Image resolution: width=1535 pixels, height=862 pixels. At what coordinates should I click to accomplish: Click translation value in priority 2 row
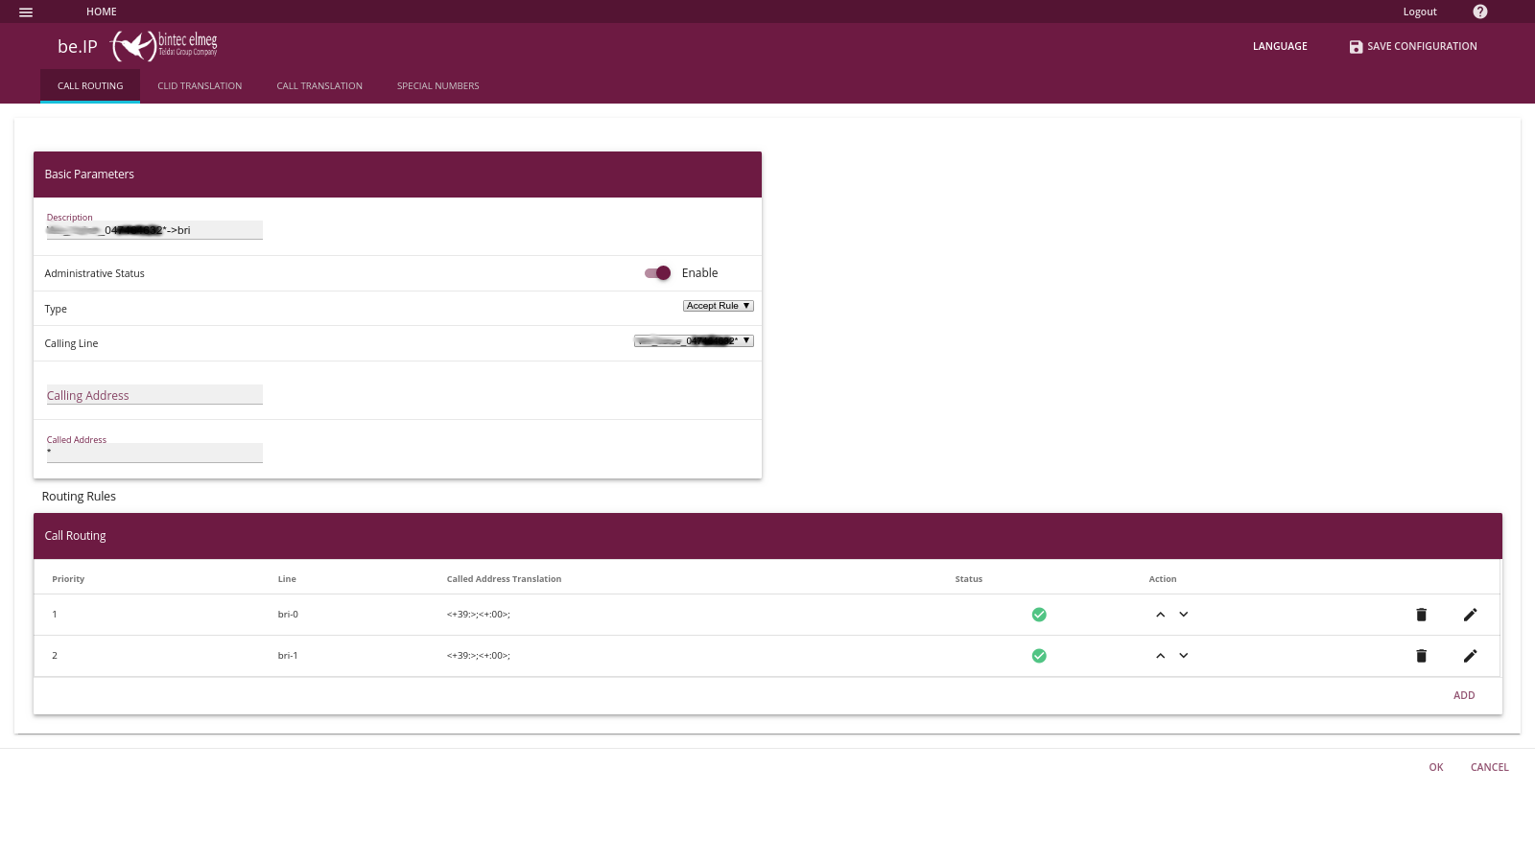[478, 656]
